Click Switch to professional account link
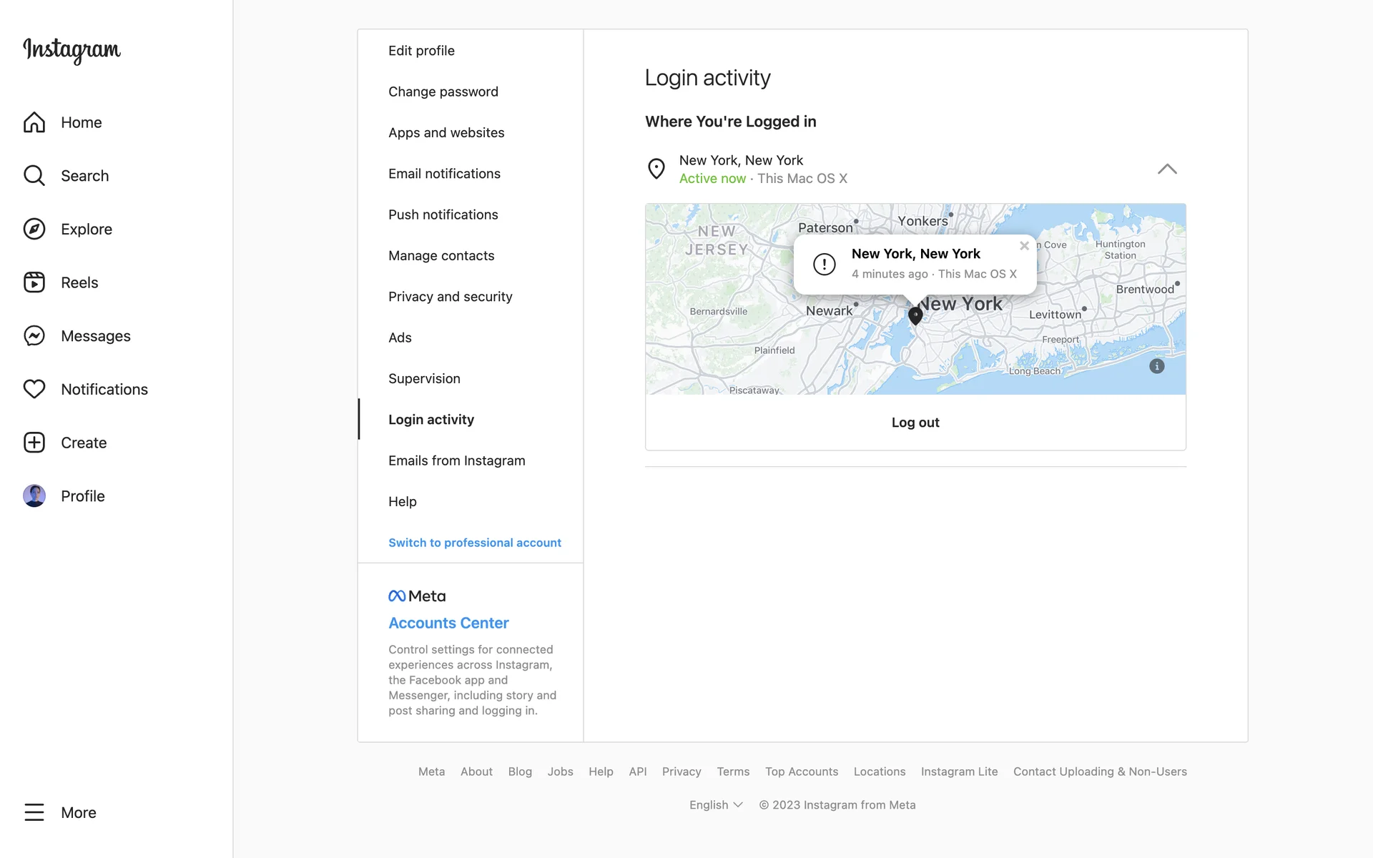This screenshot has height=858, width=1373. (474, 543)
